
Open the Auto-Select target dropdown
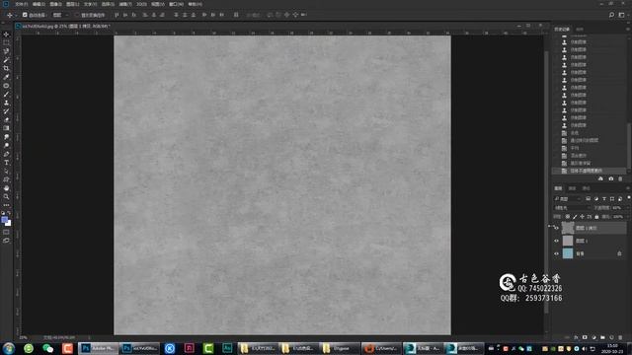[x=60, y=15]
